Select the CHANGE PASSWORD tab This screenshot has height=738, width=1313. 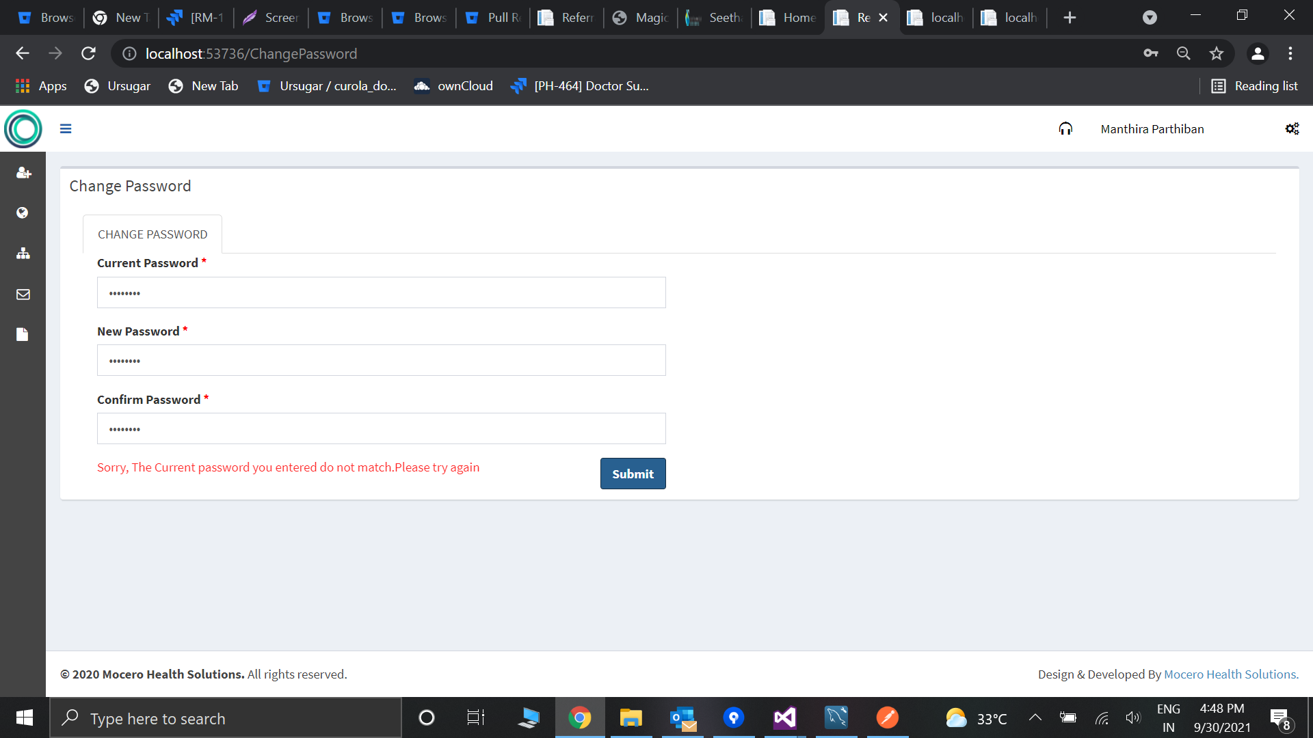coord(152,234)
